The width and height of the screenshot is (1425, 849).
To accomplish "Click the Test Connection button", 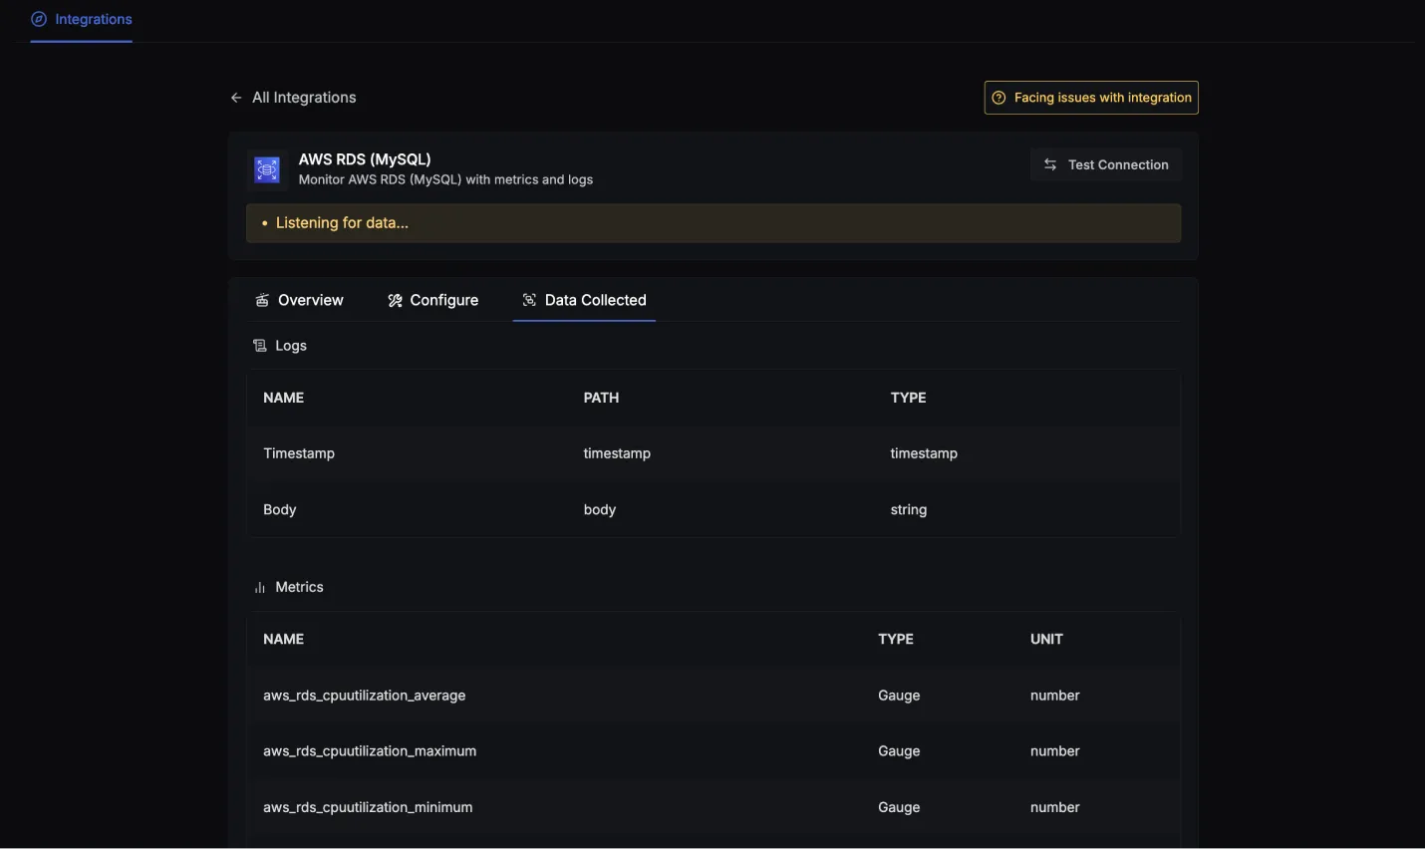I will point(1106,164).
